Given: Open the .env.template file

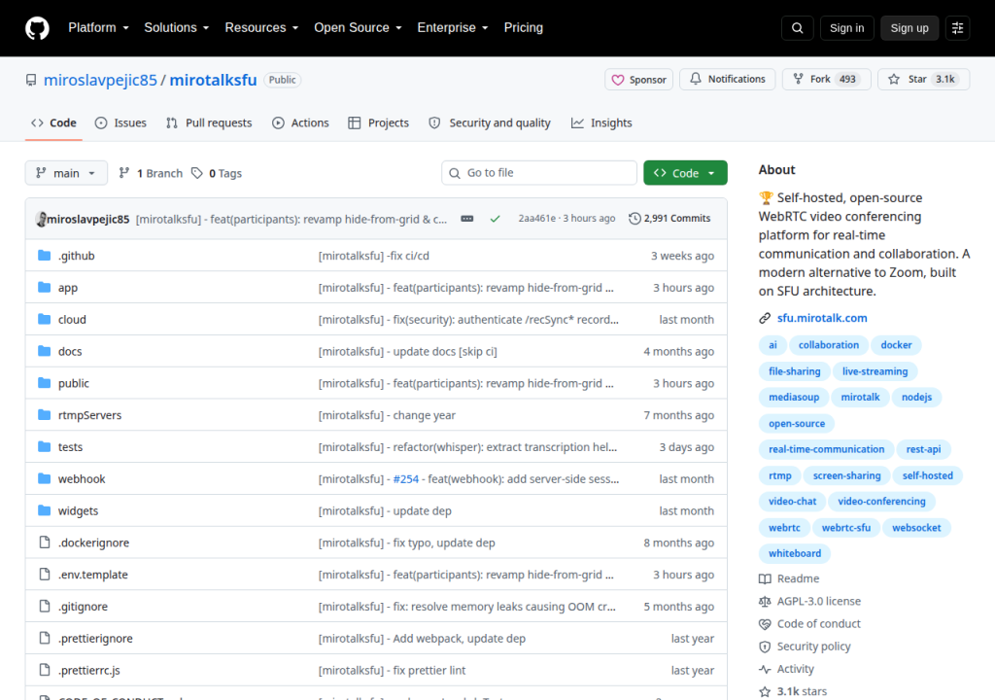Looking at the screenshot, I should click(92, 575).
